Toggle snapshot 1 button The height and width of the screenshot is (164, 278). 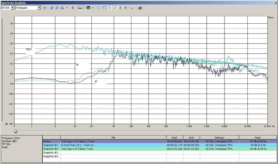pyautogui.click(x=109, y=7)
